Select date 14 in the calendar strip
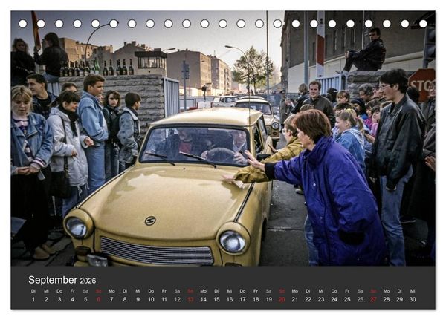The width and height of the screenshot is (446, 320). click(x=204, y=299)
